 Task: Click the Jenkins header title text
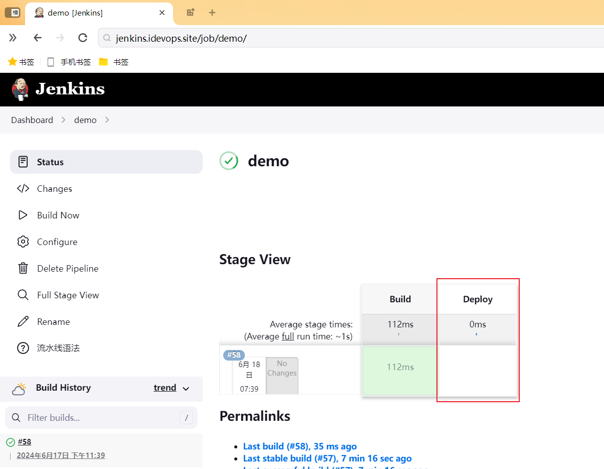pos(70,89)
